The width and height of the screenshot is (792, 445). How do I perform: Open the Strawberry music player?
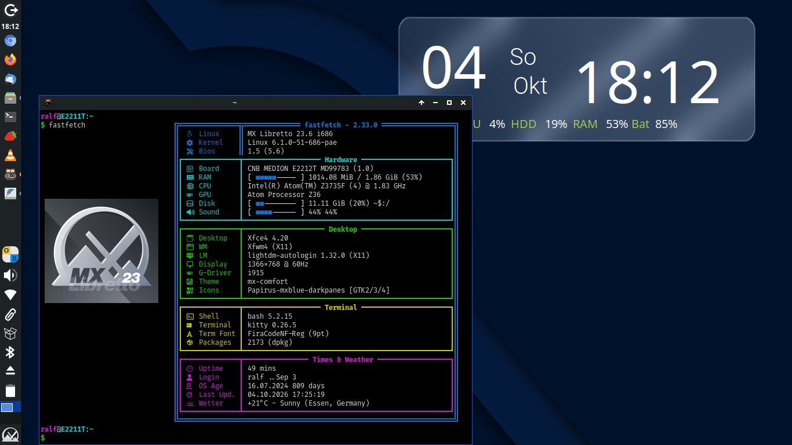[10, 136]
